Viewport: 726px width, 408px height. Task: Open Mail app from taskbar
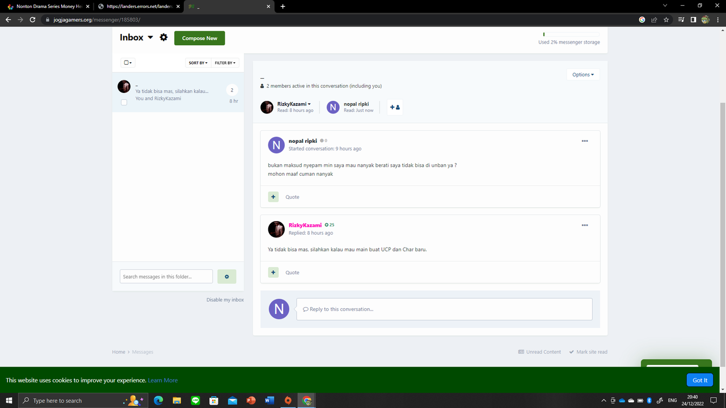[233, 401]
